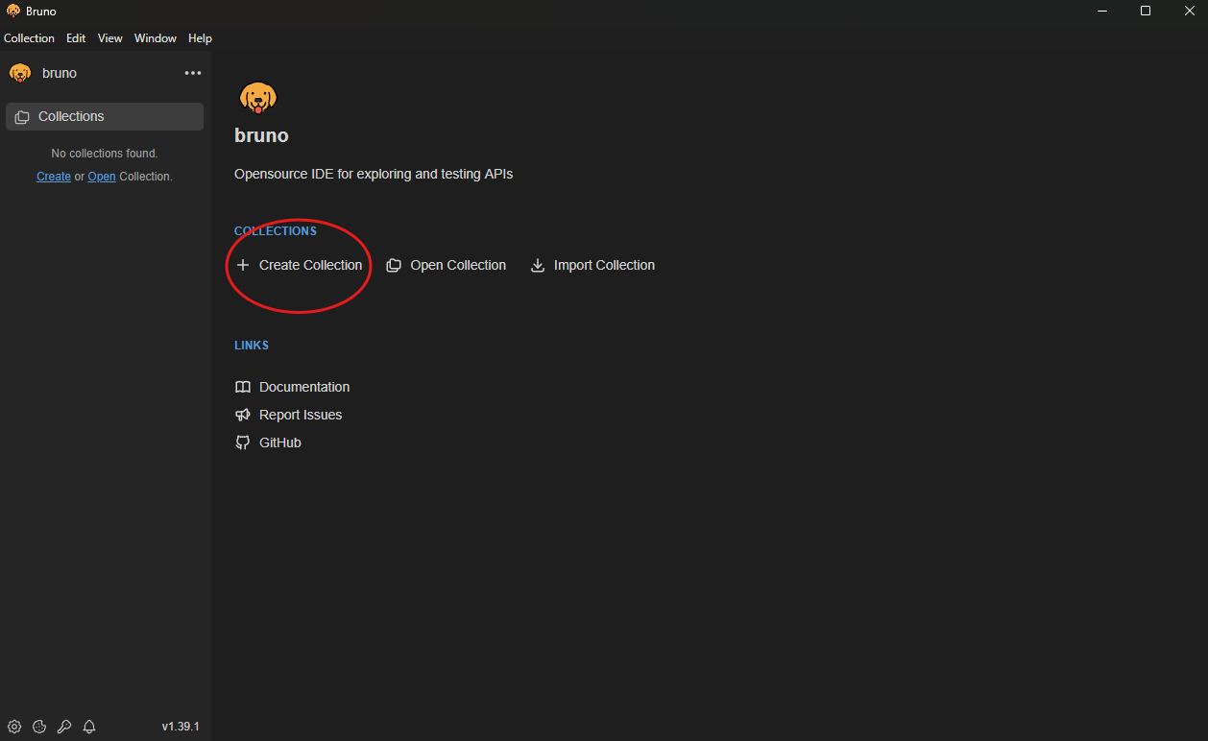Open notifications bell icon
Viewport: 1208px width, 741px height.
[x=89, y=727]
